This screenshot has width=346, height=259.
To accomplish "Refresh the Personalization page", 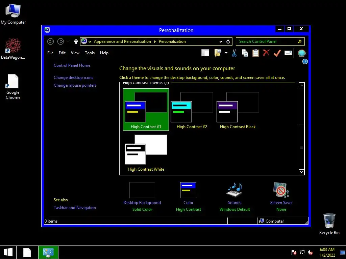I will 228,41.
